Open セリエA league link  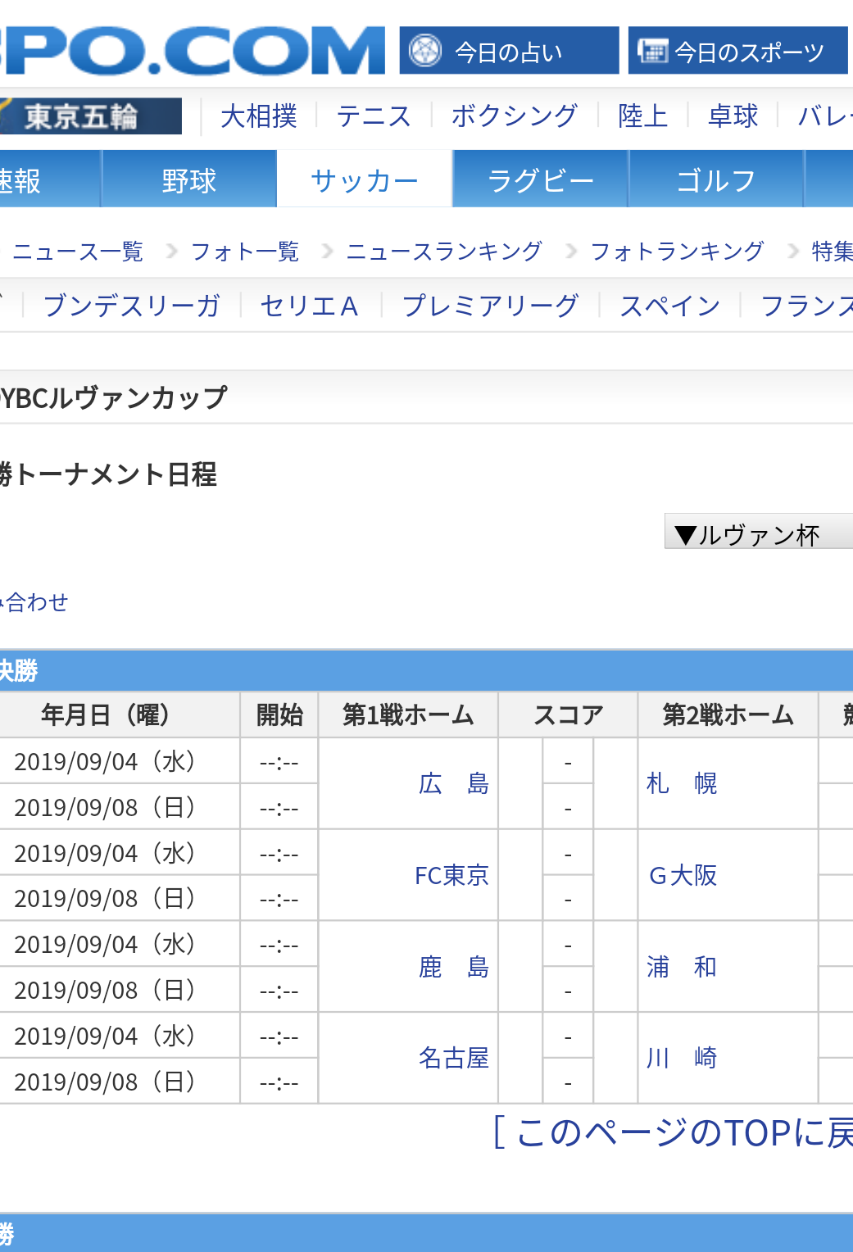tap(310, 306)
